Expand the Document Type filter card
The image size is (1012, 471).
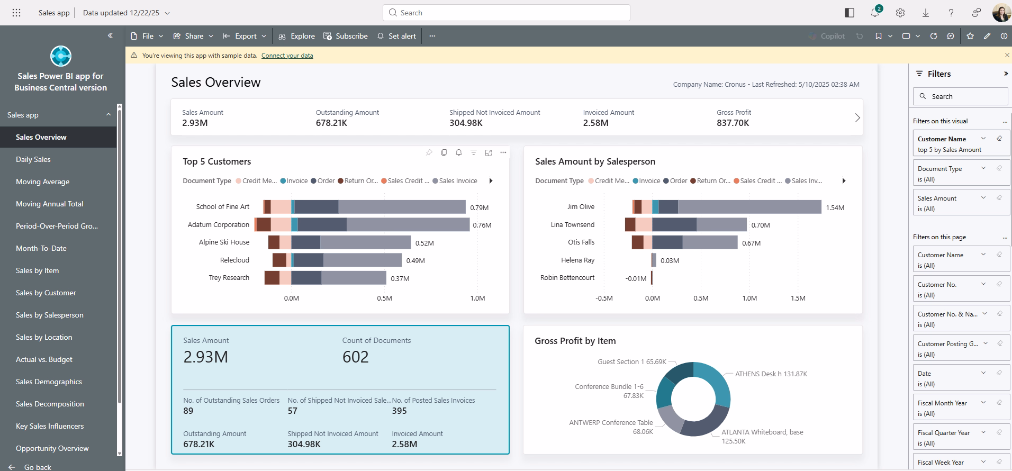(983, 168)
